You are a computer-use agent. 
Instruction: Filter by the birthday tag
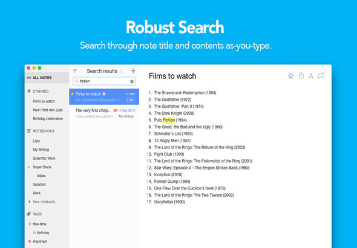(x=43, y=233)
